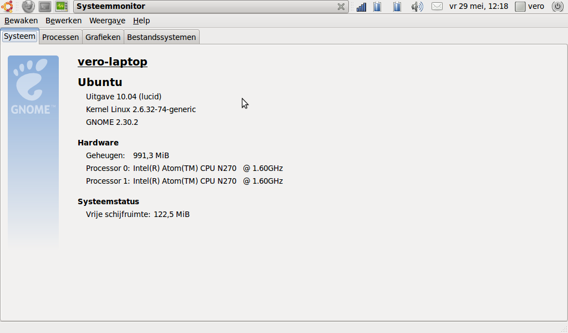This screenshot has height=333, width=568.
Task: Open the Help menu
Action: 141,21
